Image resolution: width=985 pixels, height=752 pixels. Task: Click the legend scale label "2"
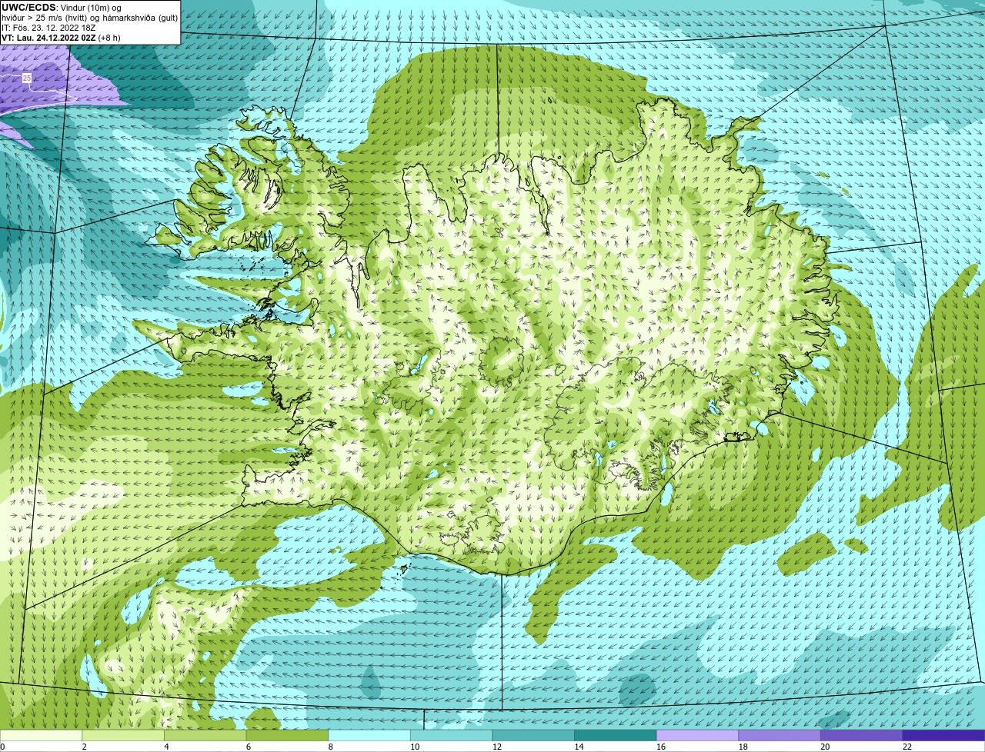(85, 747)
